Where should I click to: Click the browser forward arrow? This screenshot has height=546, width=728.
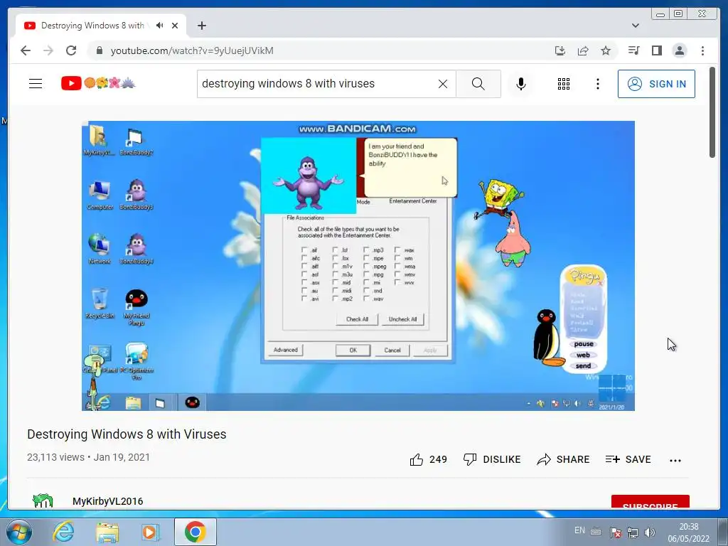click(x=48, y=50)
